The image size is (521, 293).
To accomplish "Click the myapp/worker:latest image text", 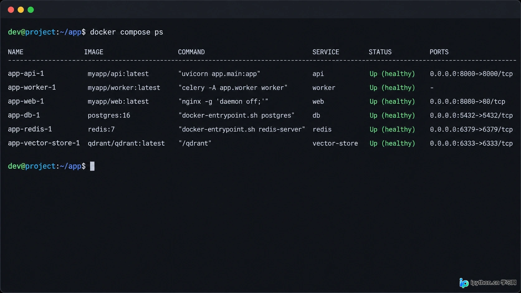I will tap(124, 88).
